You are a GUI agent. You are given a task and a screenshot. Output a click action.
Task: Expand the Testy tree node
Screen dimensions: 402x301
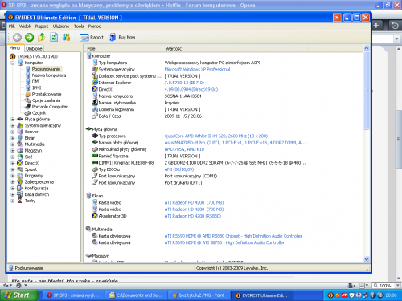[x=13, y=201]
